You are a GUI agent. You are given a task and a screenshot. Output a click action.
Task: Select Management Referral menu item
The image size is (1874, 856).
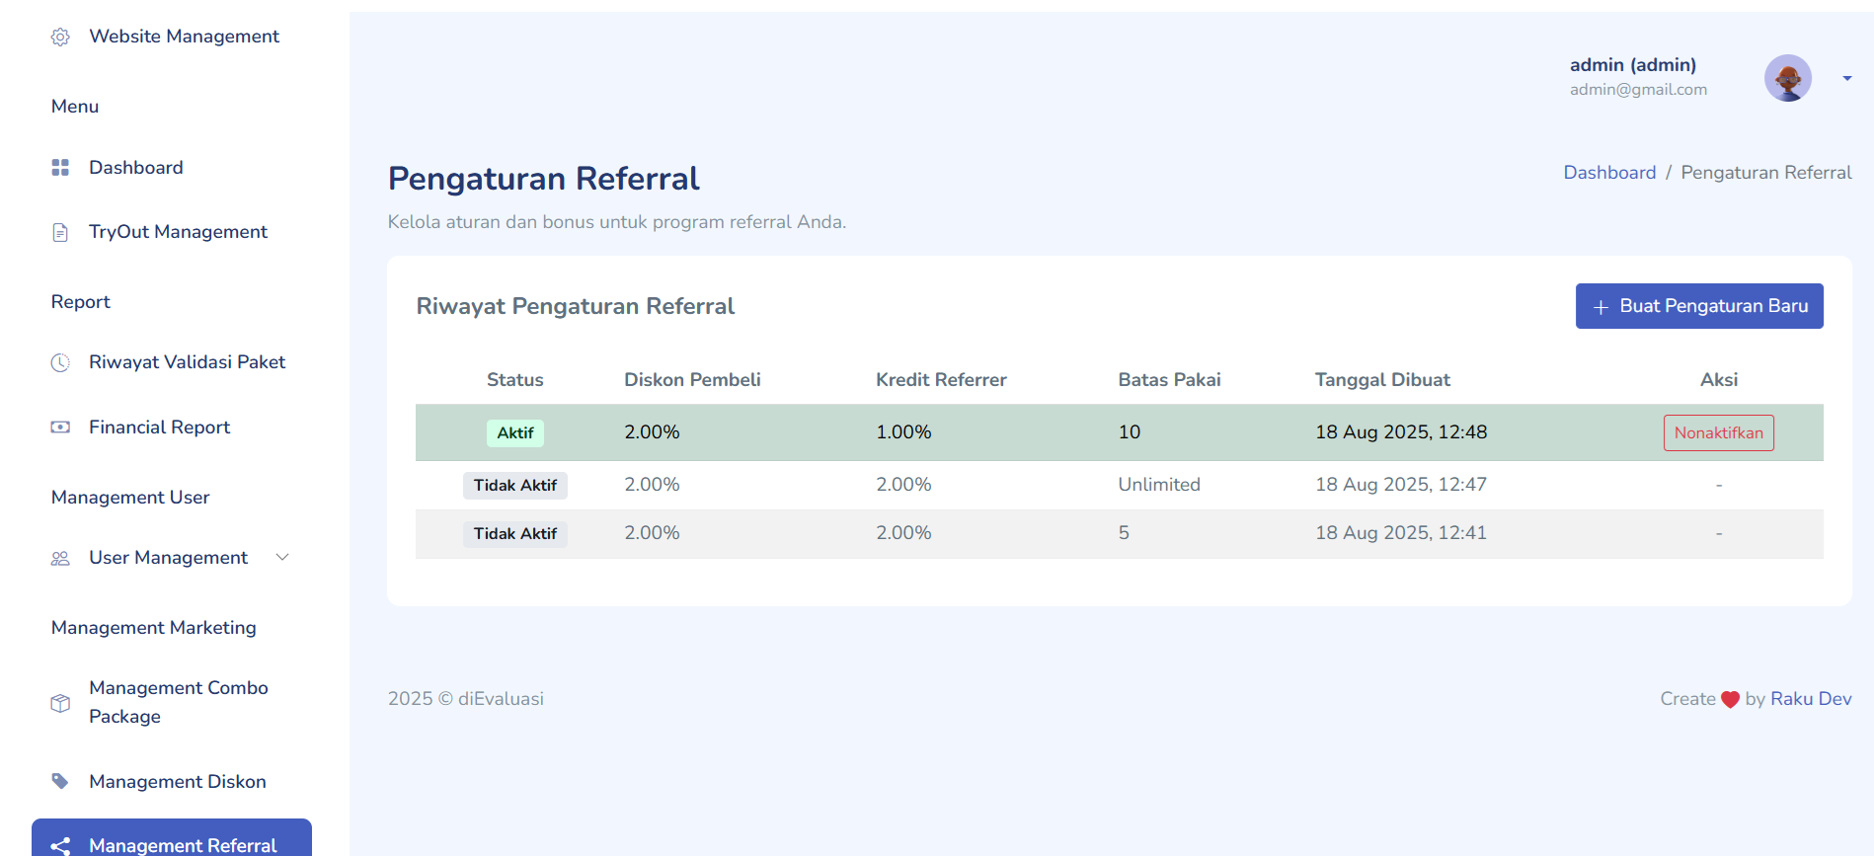(172, 839)
